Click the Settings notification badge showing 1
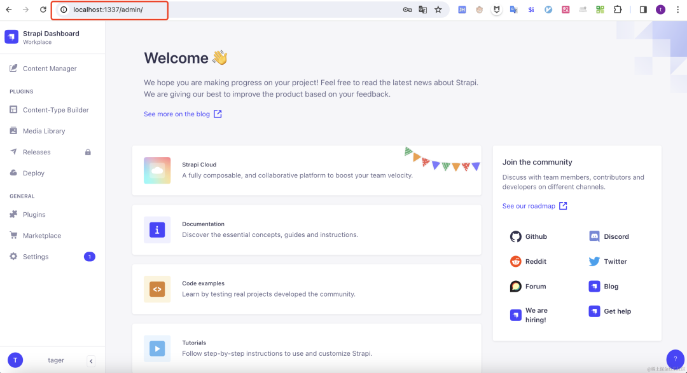The height and width of the screenshot is (373, 687). pyautogui.click(x=90, y=257)
